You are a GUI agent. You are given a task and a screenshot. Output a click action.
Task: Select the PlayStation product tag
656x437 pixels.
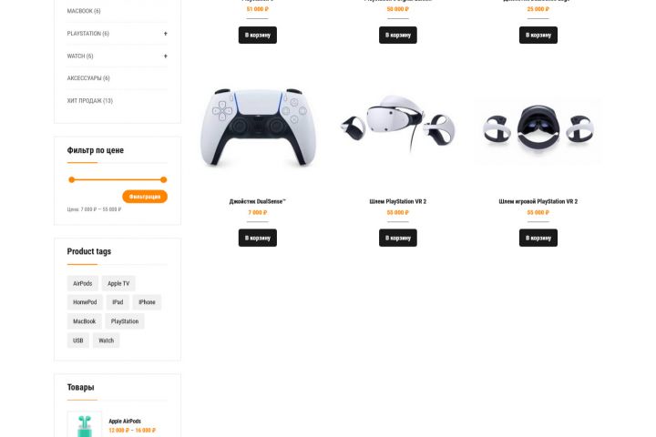click(x=125, y=321)
